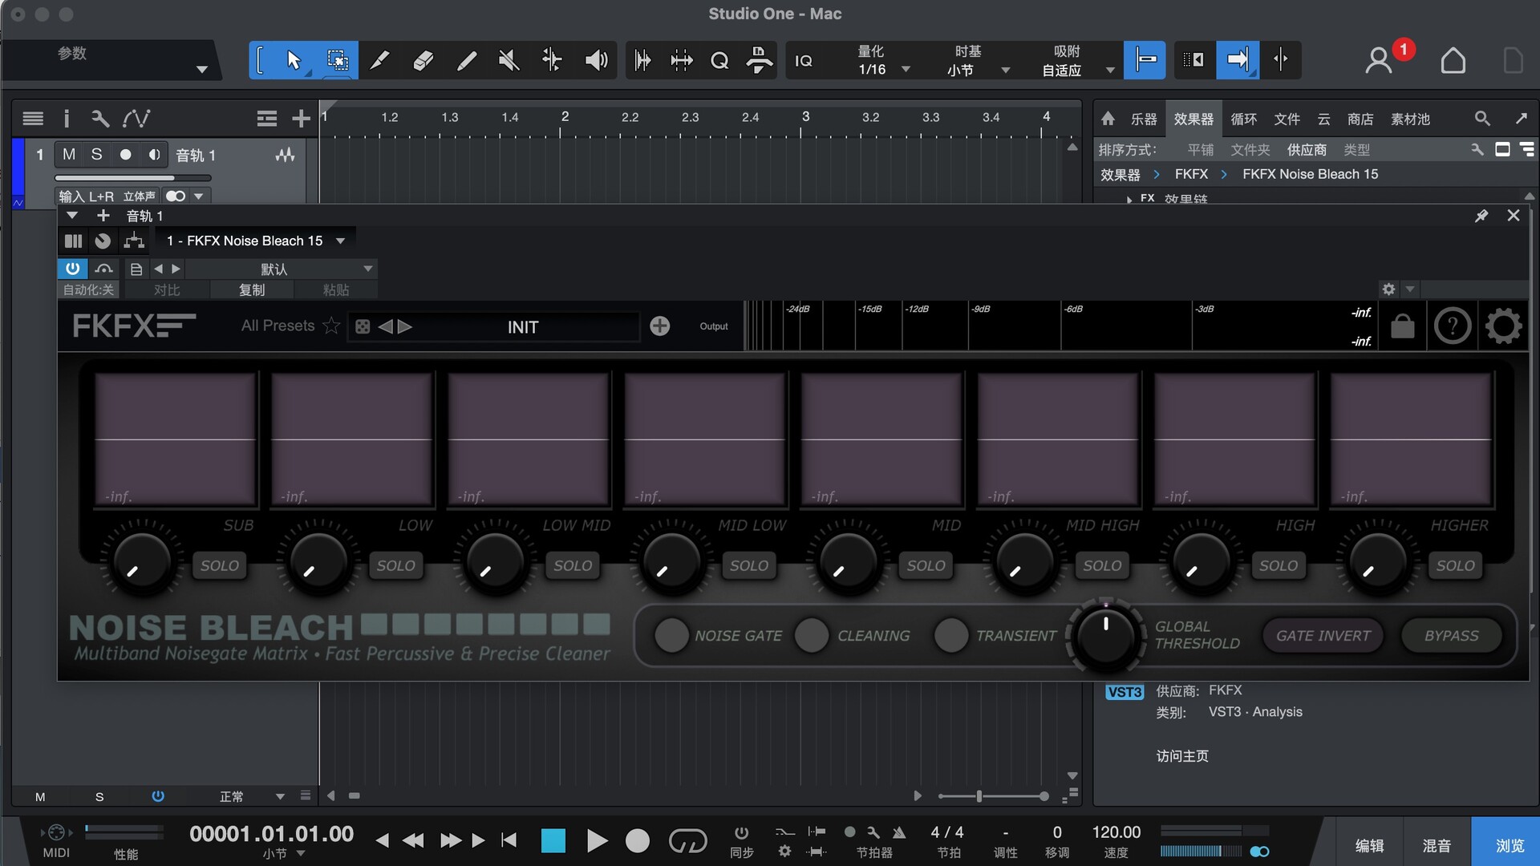Toggle the plugin power bypass button
This screenshot has height=866, width=1540.
[72, 269]
